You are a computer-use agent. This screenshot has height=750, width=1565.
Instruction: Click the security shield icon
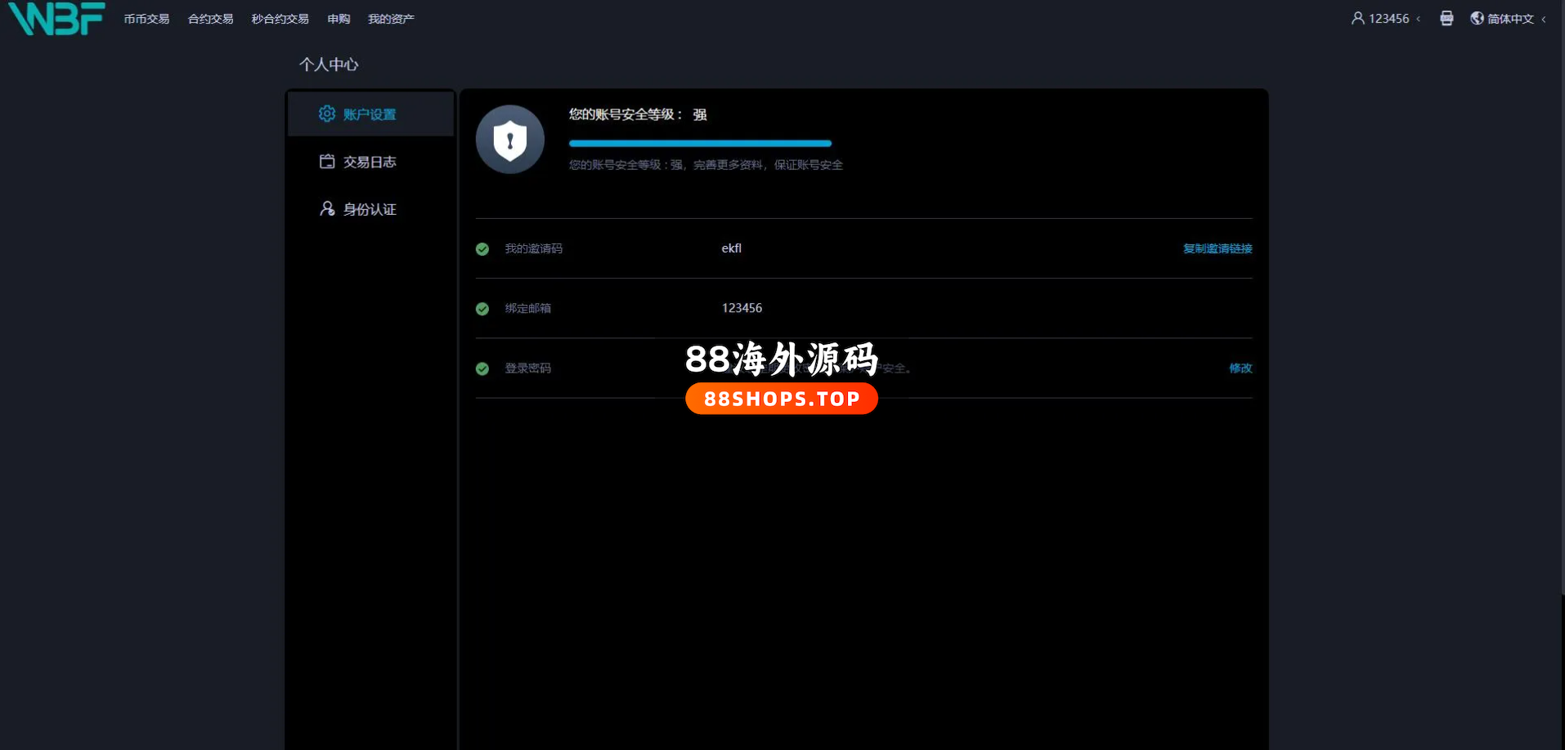pyautogui.click(x=510, y=140)
